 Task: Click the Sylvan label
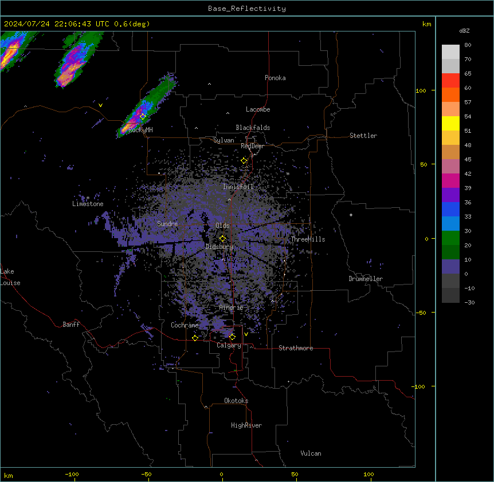[x=224, y=140]
